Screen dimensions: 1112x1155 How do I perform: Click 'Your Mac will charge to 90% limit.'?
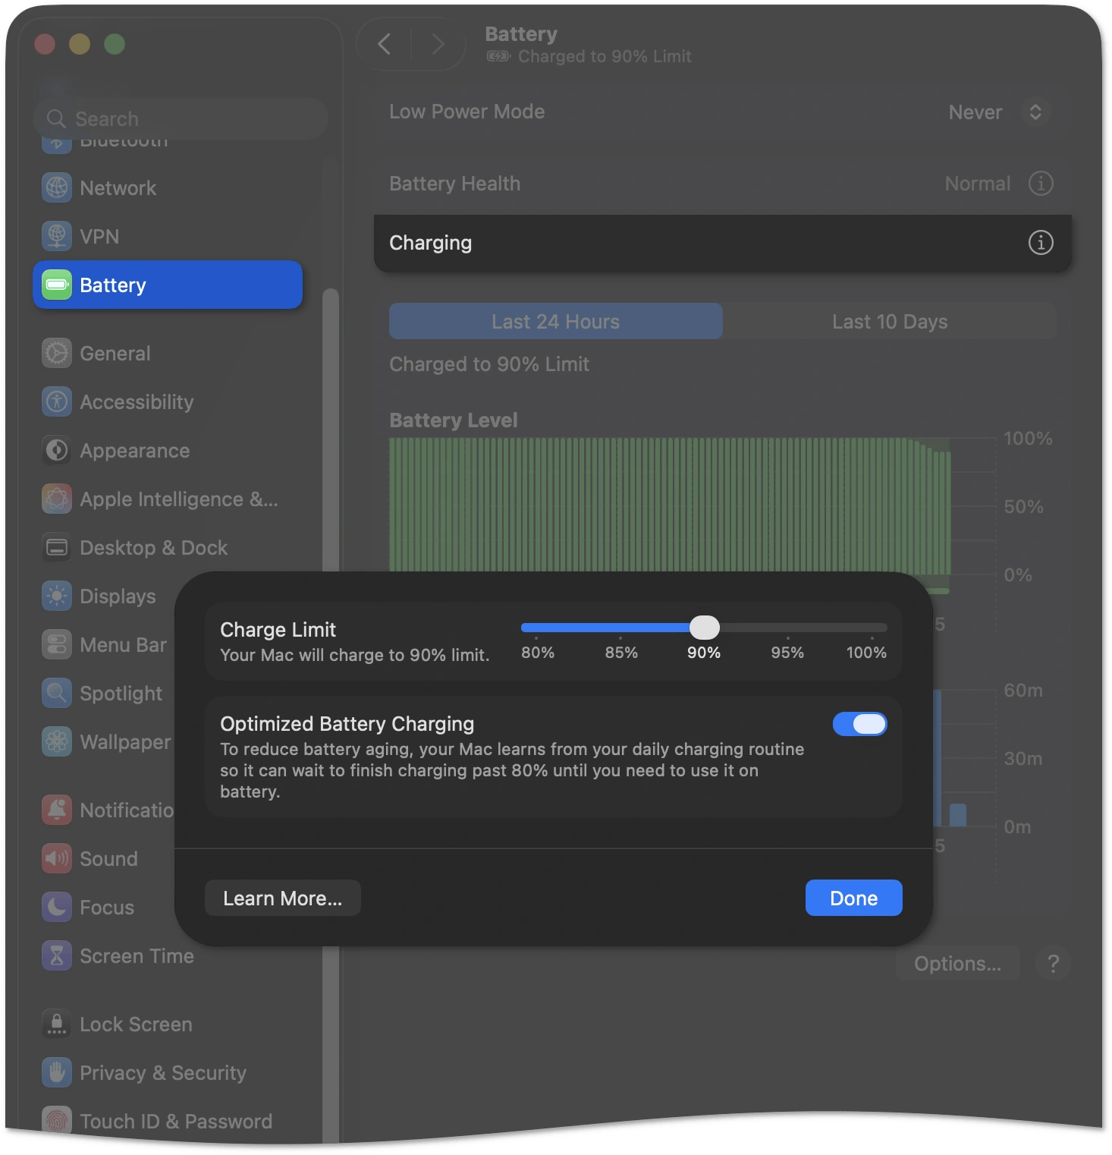click(355, 655)
